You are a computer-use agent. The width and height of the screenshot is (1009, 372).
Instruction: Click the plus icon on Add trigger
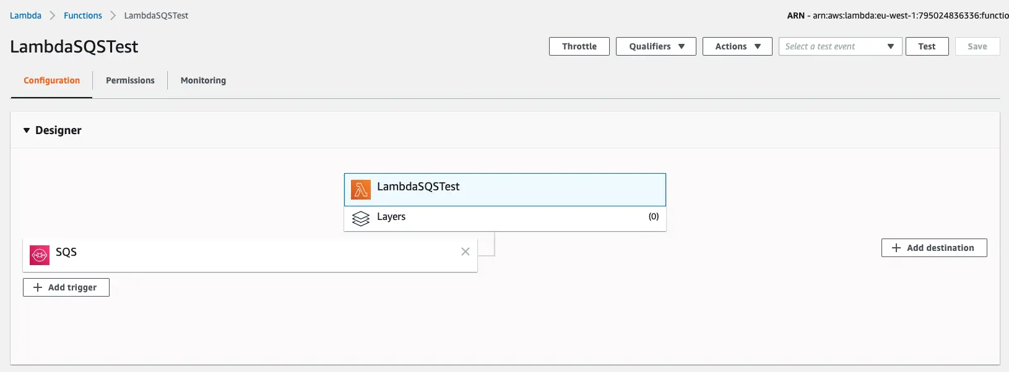pos(37,287)
